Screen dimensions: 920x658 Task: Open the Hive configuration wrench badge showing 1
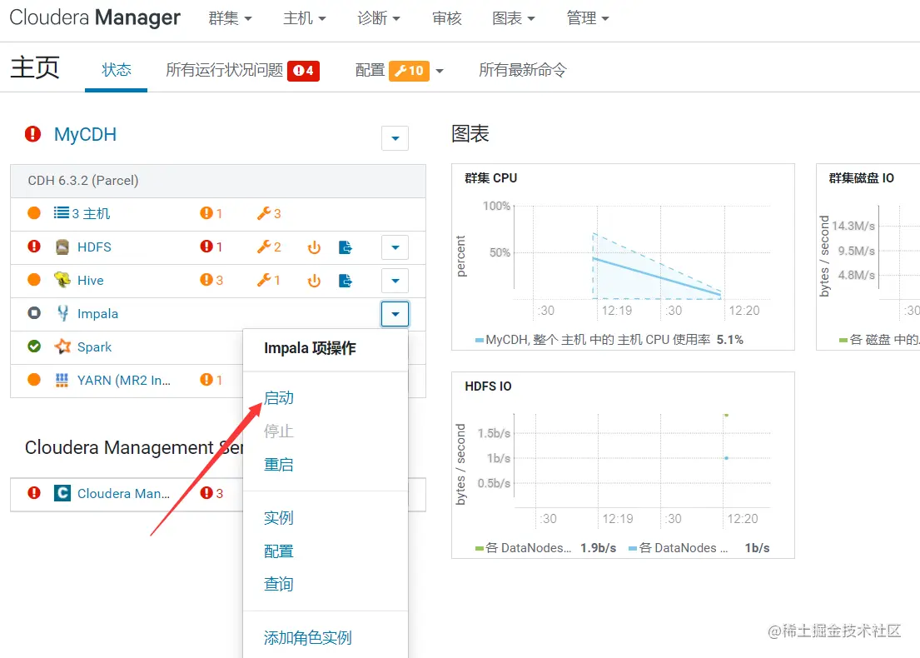pyautogui.click(x=268, y=280)
